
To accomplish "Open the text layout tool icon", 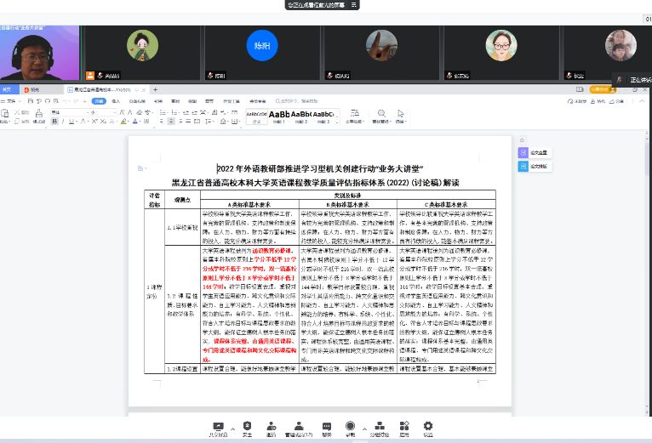I will tap(355, 113).
